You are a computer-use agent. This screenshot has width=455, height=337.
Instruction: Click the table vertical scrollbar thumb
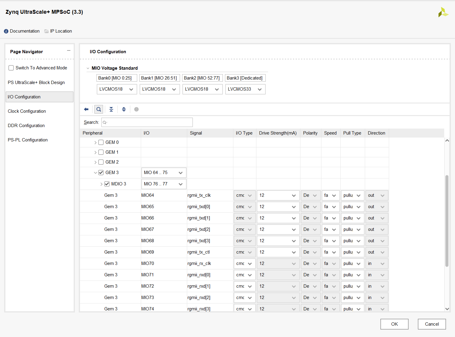[x=447, y=221]
